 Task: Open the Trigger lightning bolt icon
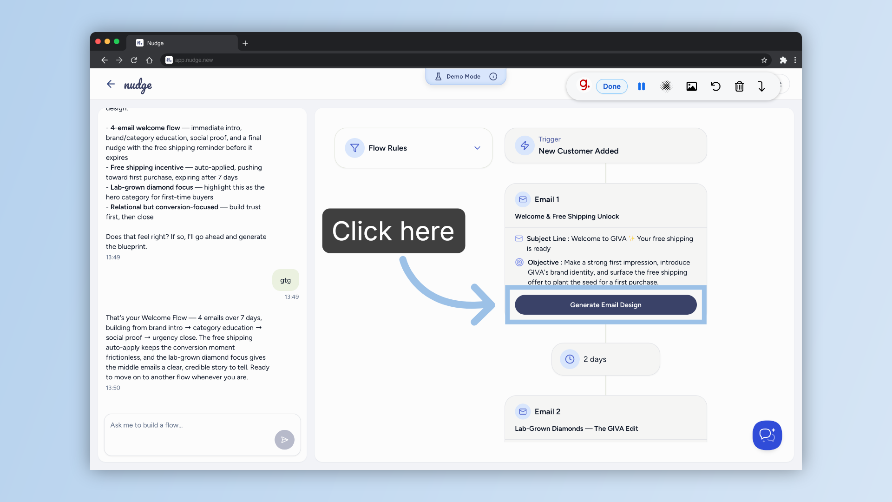point(525,145)
